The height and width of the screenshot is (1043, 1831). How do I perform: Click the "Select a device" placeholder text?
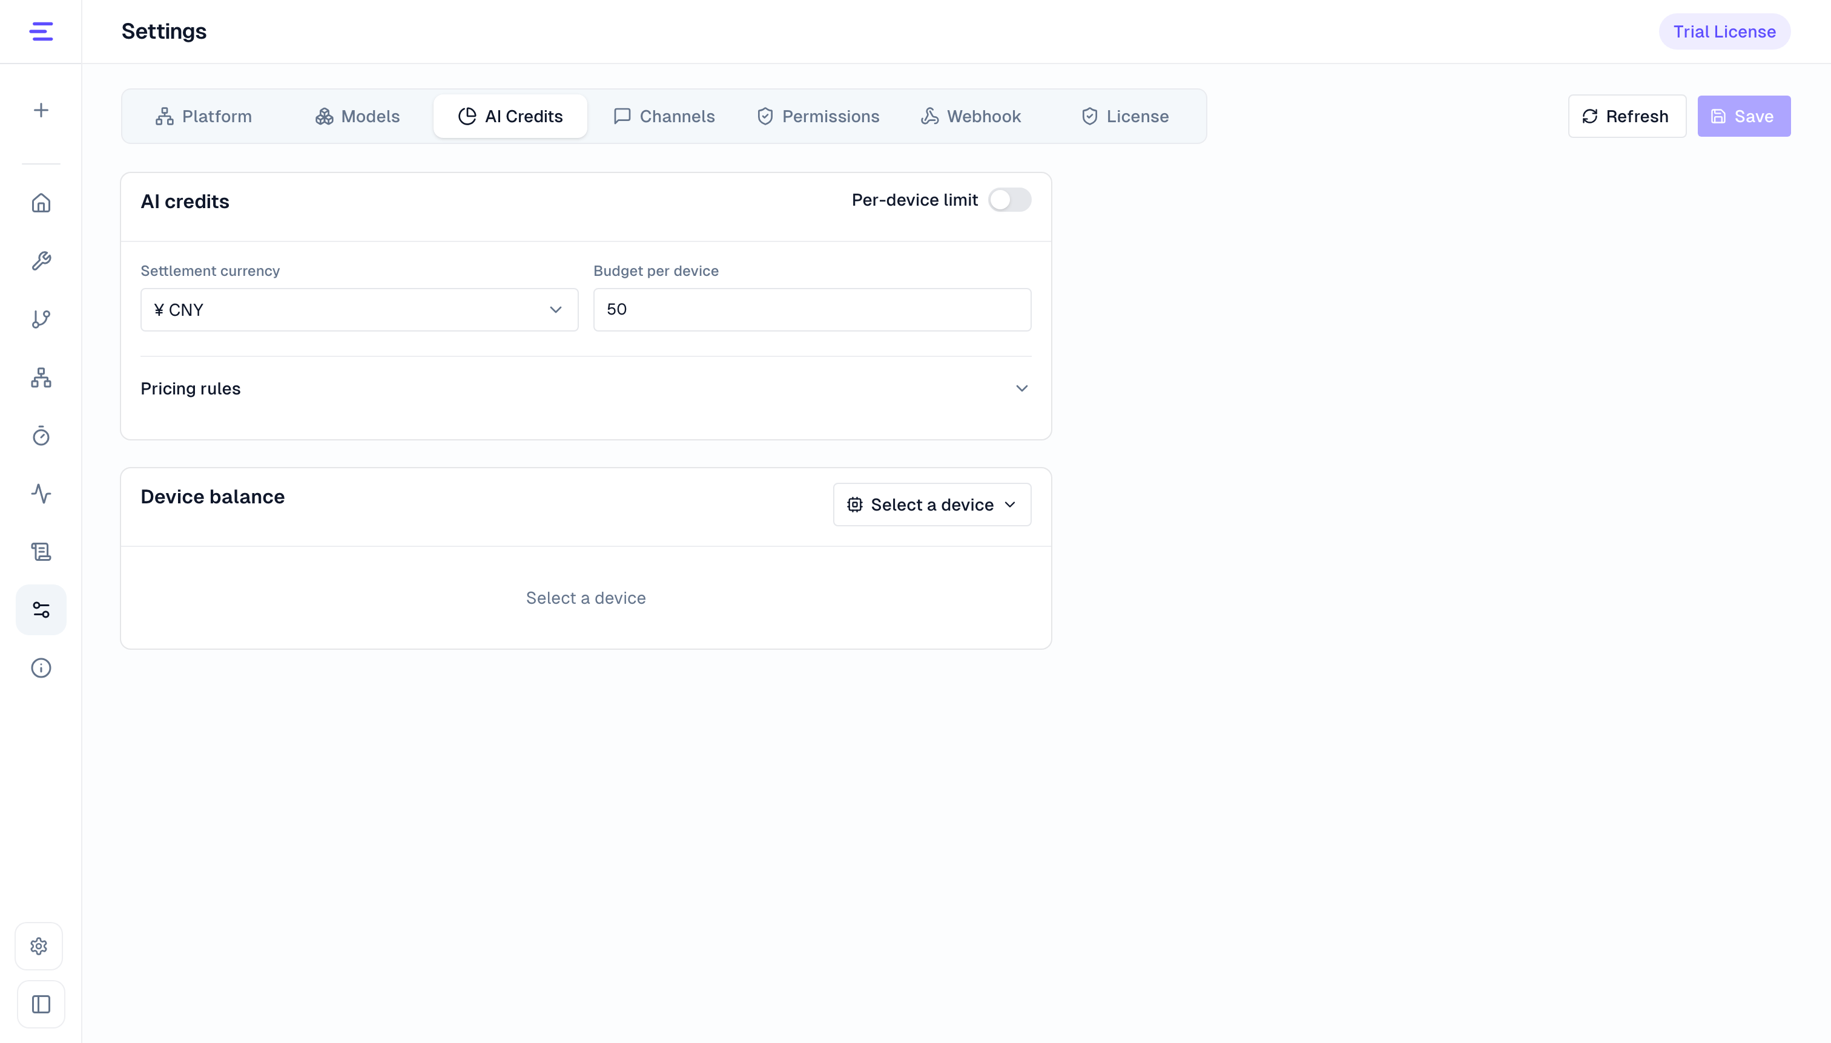pos(586,598)
